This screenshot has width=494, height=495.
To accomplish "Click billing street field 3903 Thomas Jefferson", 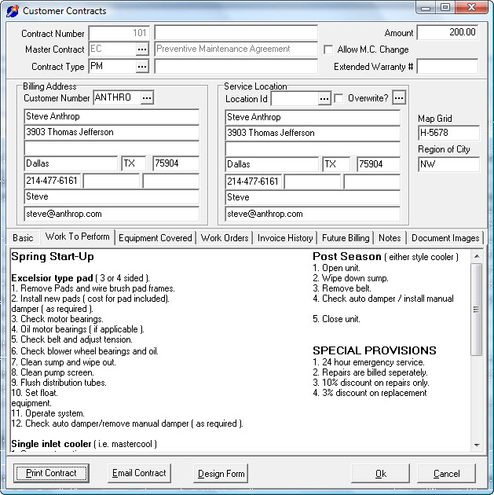I will coord(112,132).
